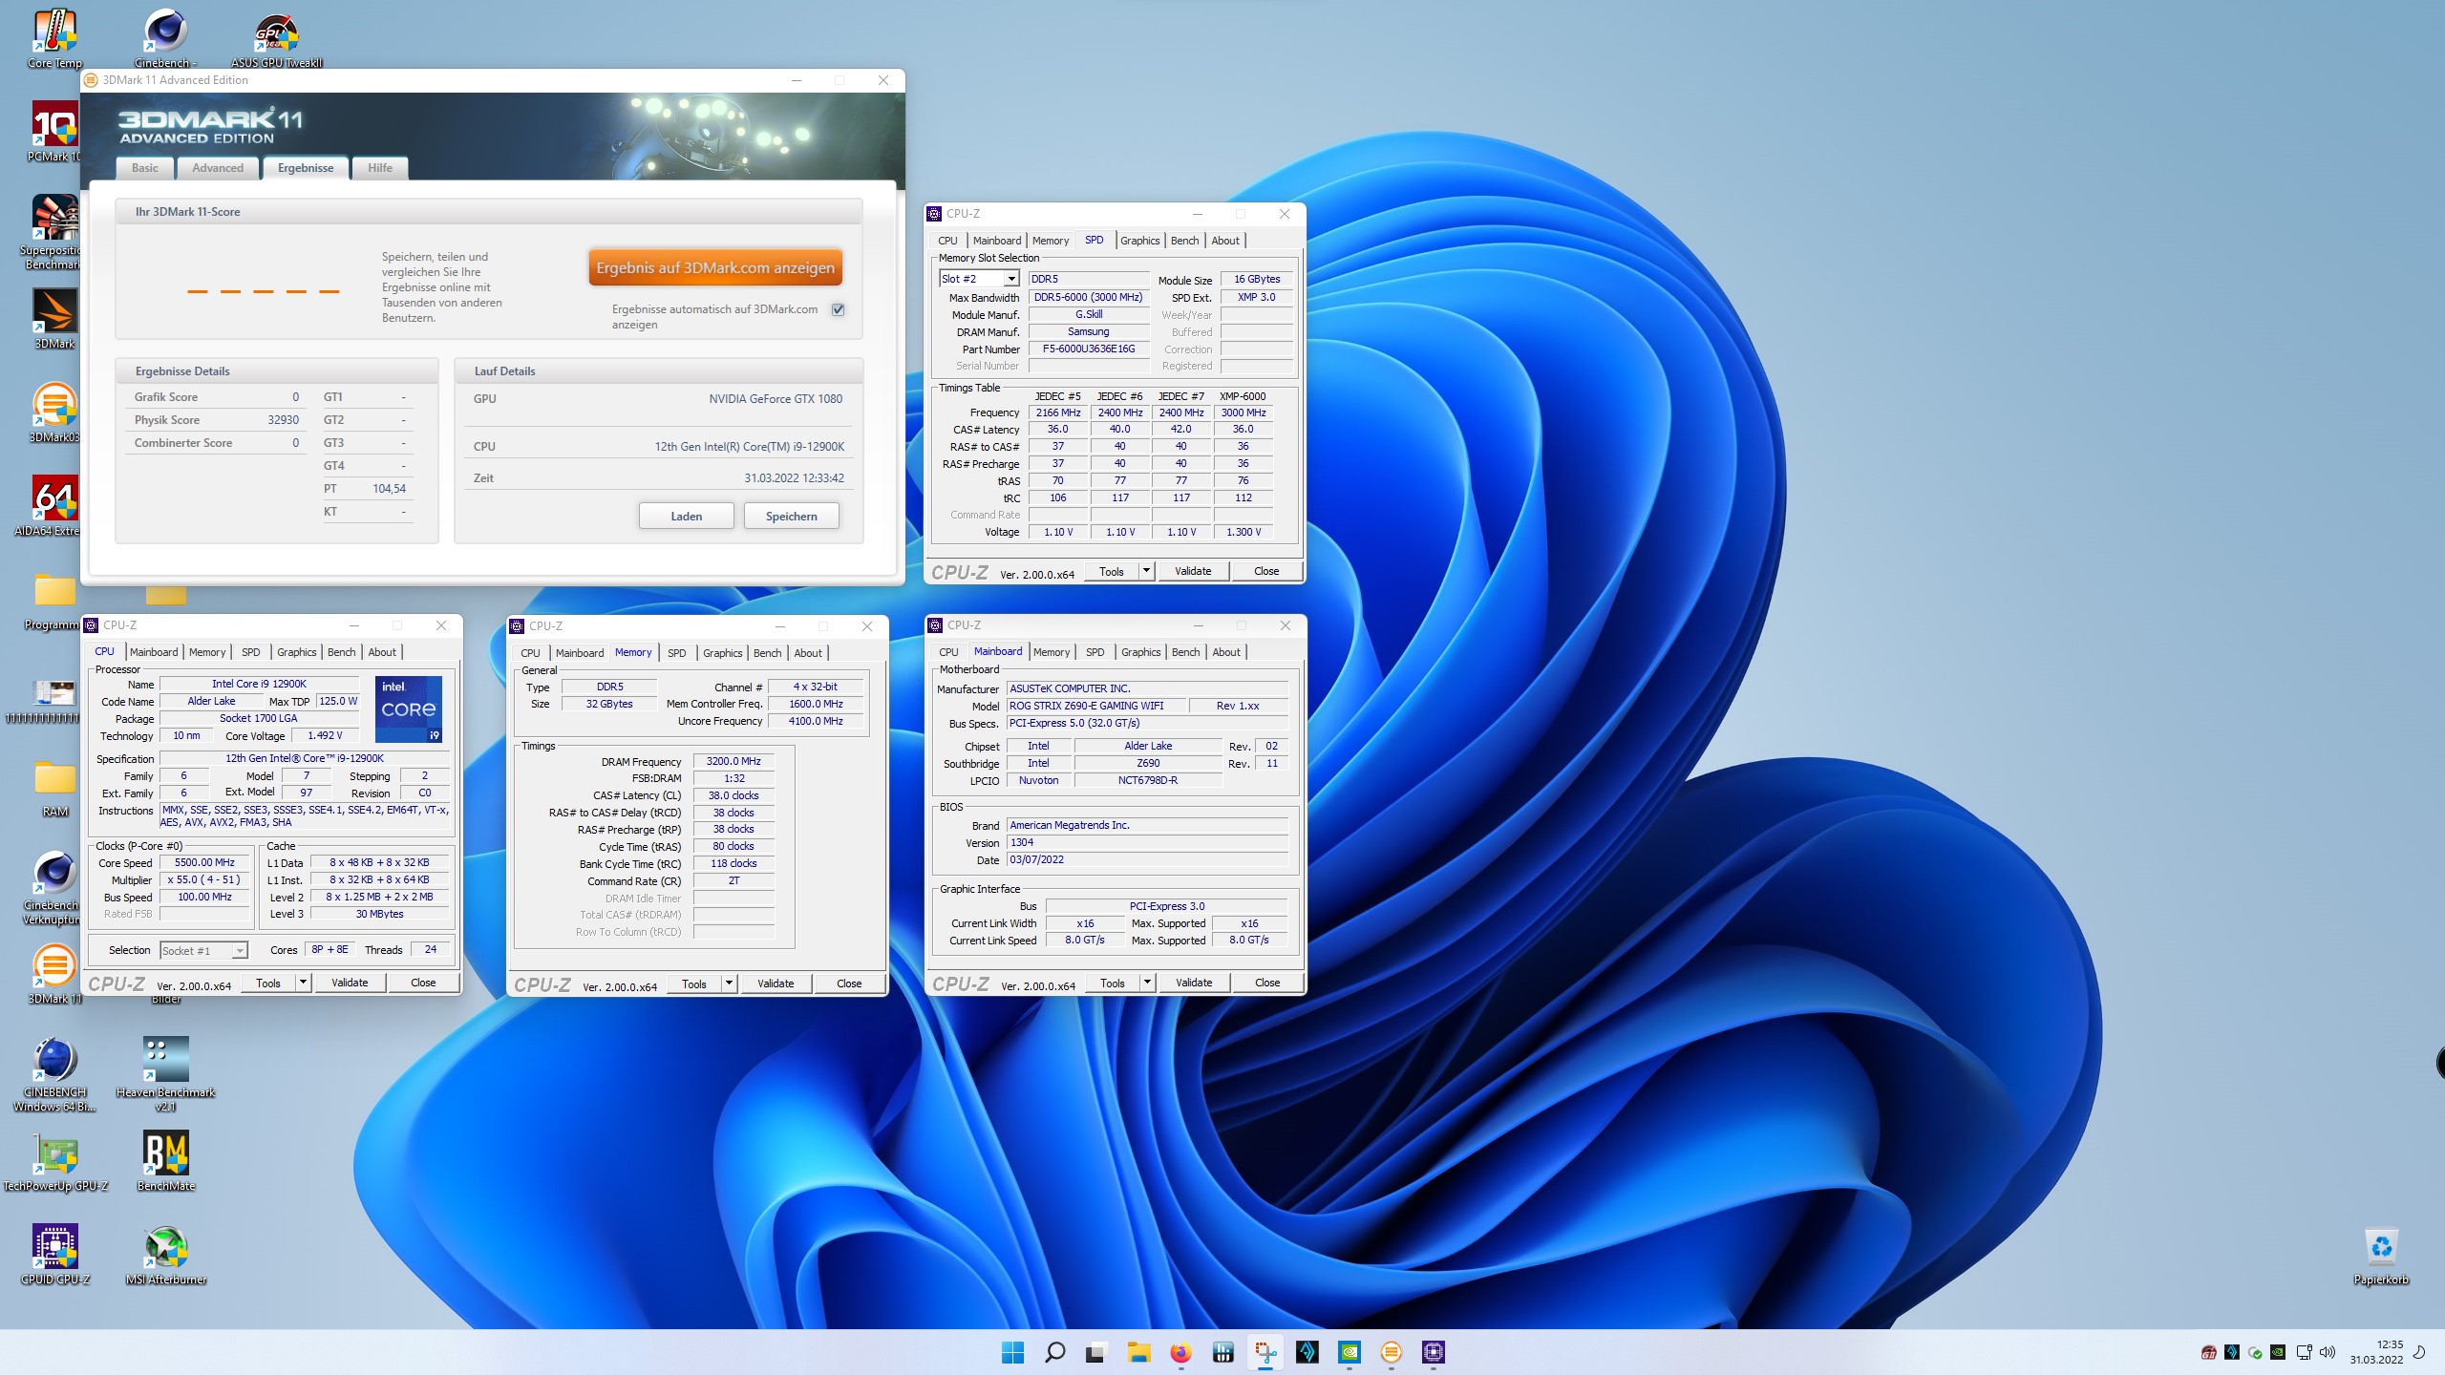The image size is (2445, 1375).
Task: Select Bench tab in the SPD CPU-Z window
Action: pyautogui.click(x=1184, y=241)
